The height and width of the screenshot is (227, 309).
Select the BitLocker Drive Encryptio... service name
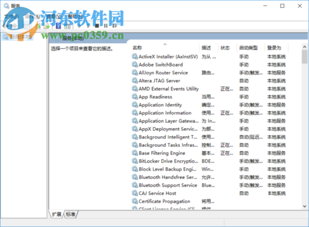[x=168, y=161]
